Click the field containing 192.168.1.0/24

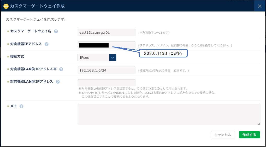coord(107,70)
